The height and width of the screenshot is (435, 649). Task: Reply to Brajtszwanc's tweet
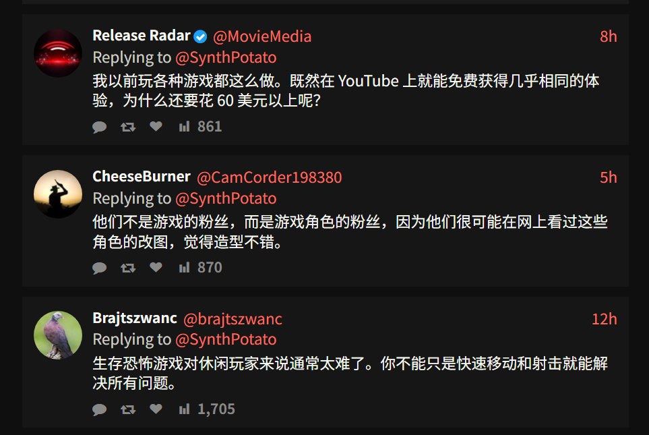pos(100,409)
